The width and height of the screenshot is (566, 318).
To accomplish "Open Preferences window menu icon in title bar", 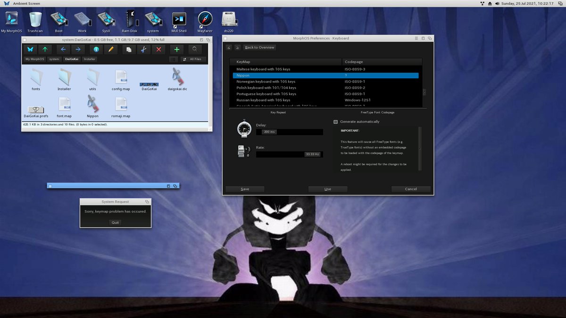I will click(x=416, y=38).
